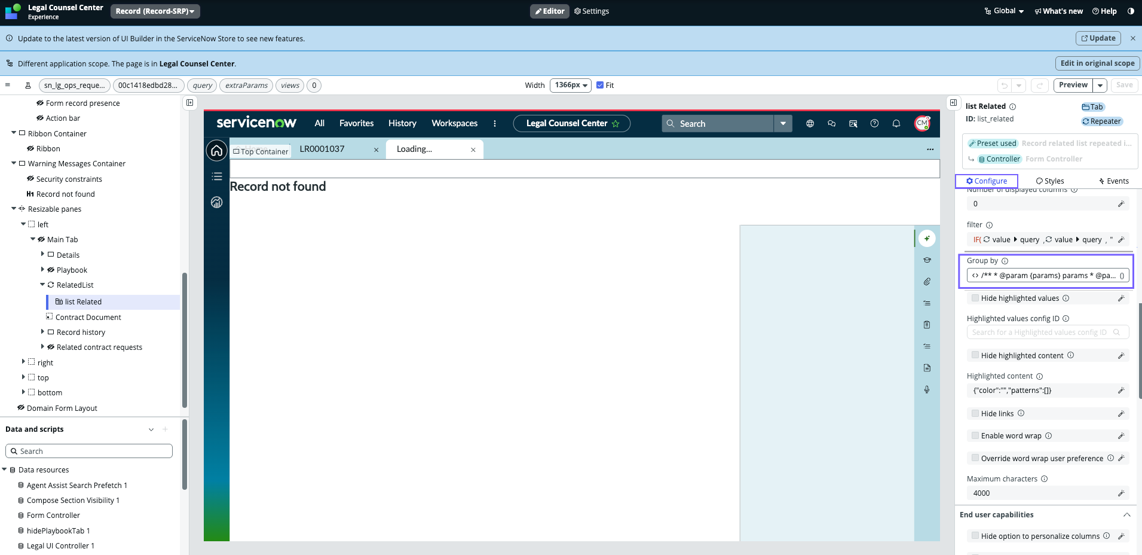Click the microphone icon in contextual sidebar
Screen dimensions: 1142x555
[927, 389]
